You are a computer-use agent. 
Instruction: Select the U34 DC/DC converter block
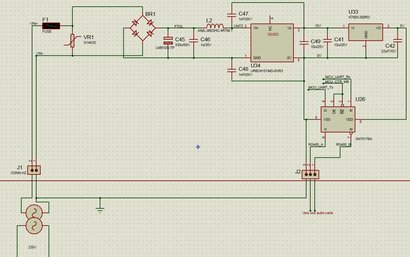coord(272,43)
